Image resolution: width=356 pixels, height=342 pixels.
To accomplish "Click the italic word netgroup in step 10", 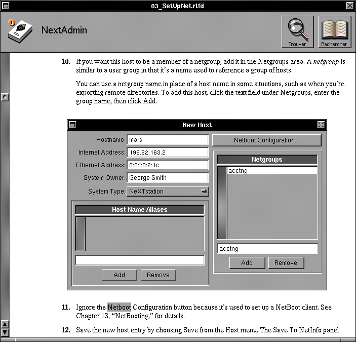I will click(x=326, y=62).
